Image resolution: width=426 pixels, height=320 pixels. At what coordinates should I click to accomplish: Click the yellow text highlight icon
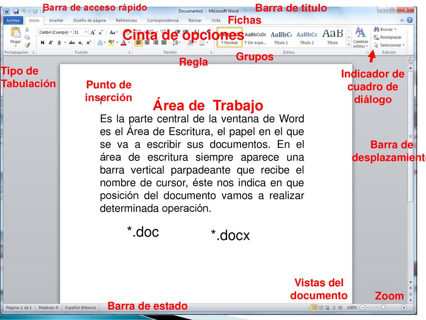pos(111,42)
